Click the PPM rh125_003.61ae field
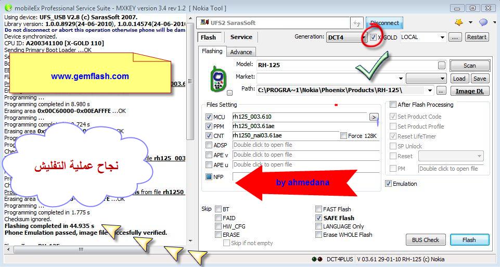The image size is (500, 267). [306, 126]
